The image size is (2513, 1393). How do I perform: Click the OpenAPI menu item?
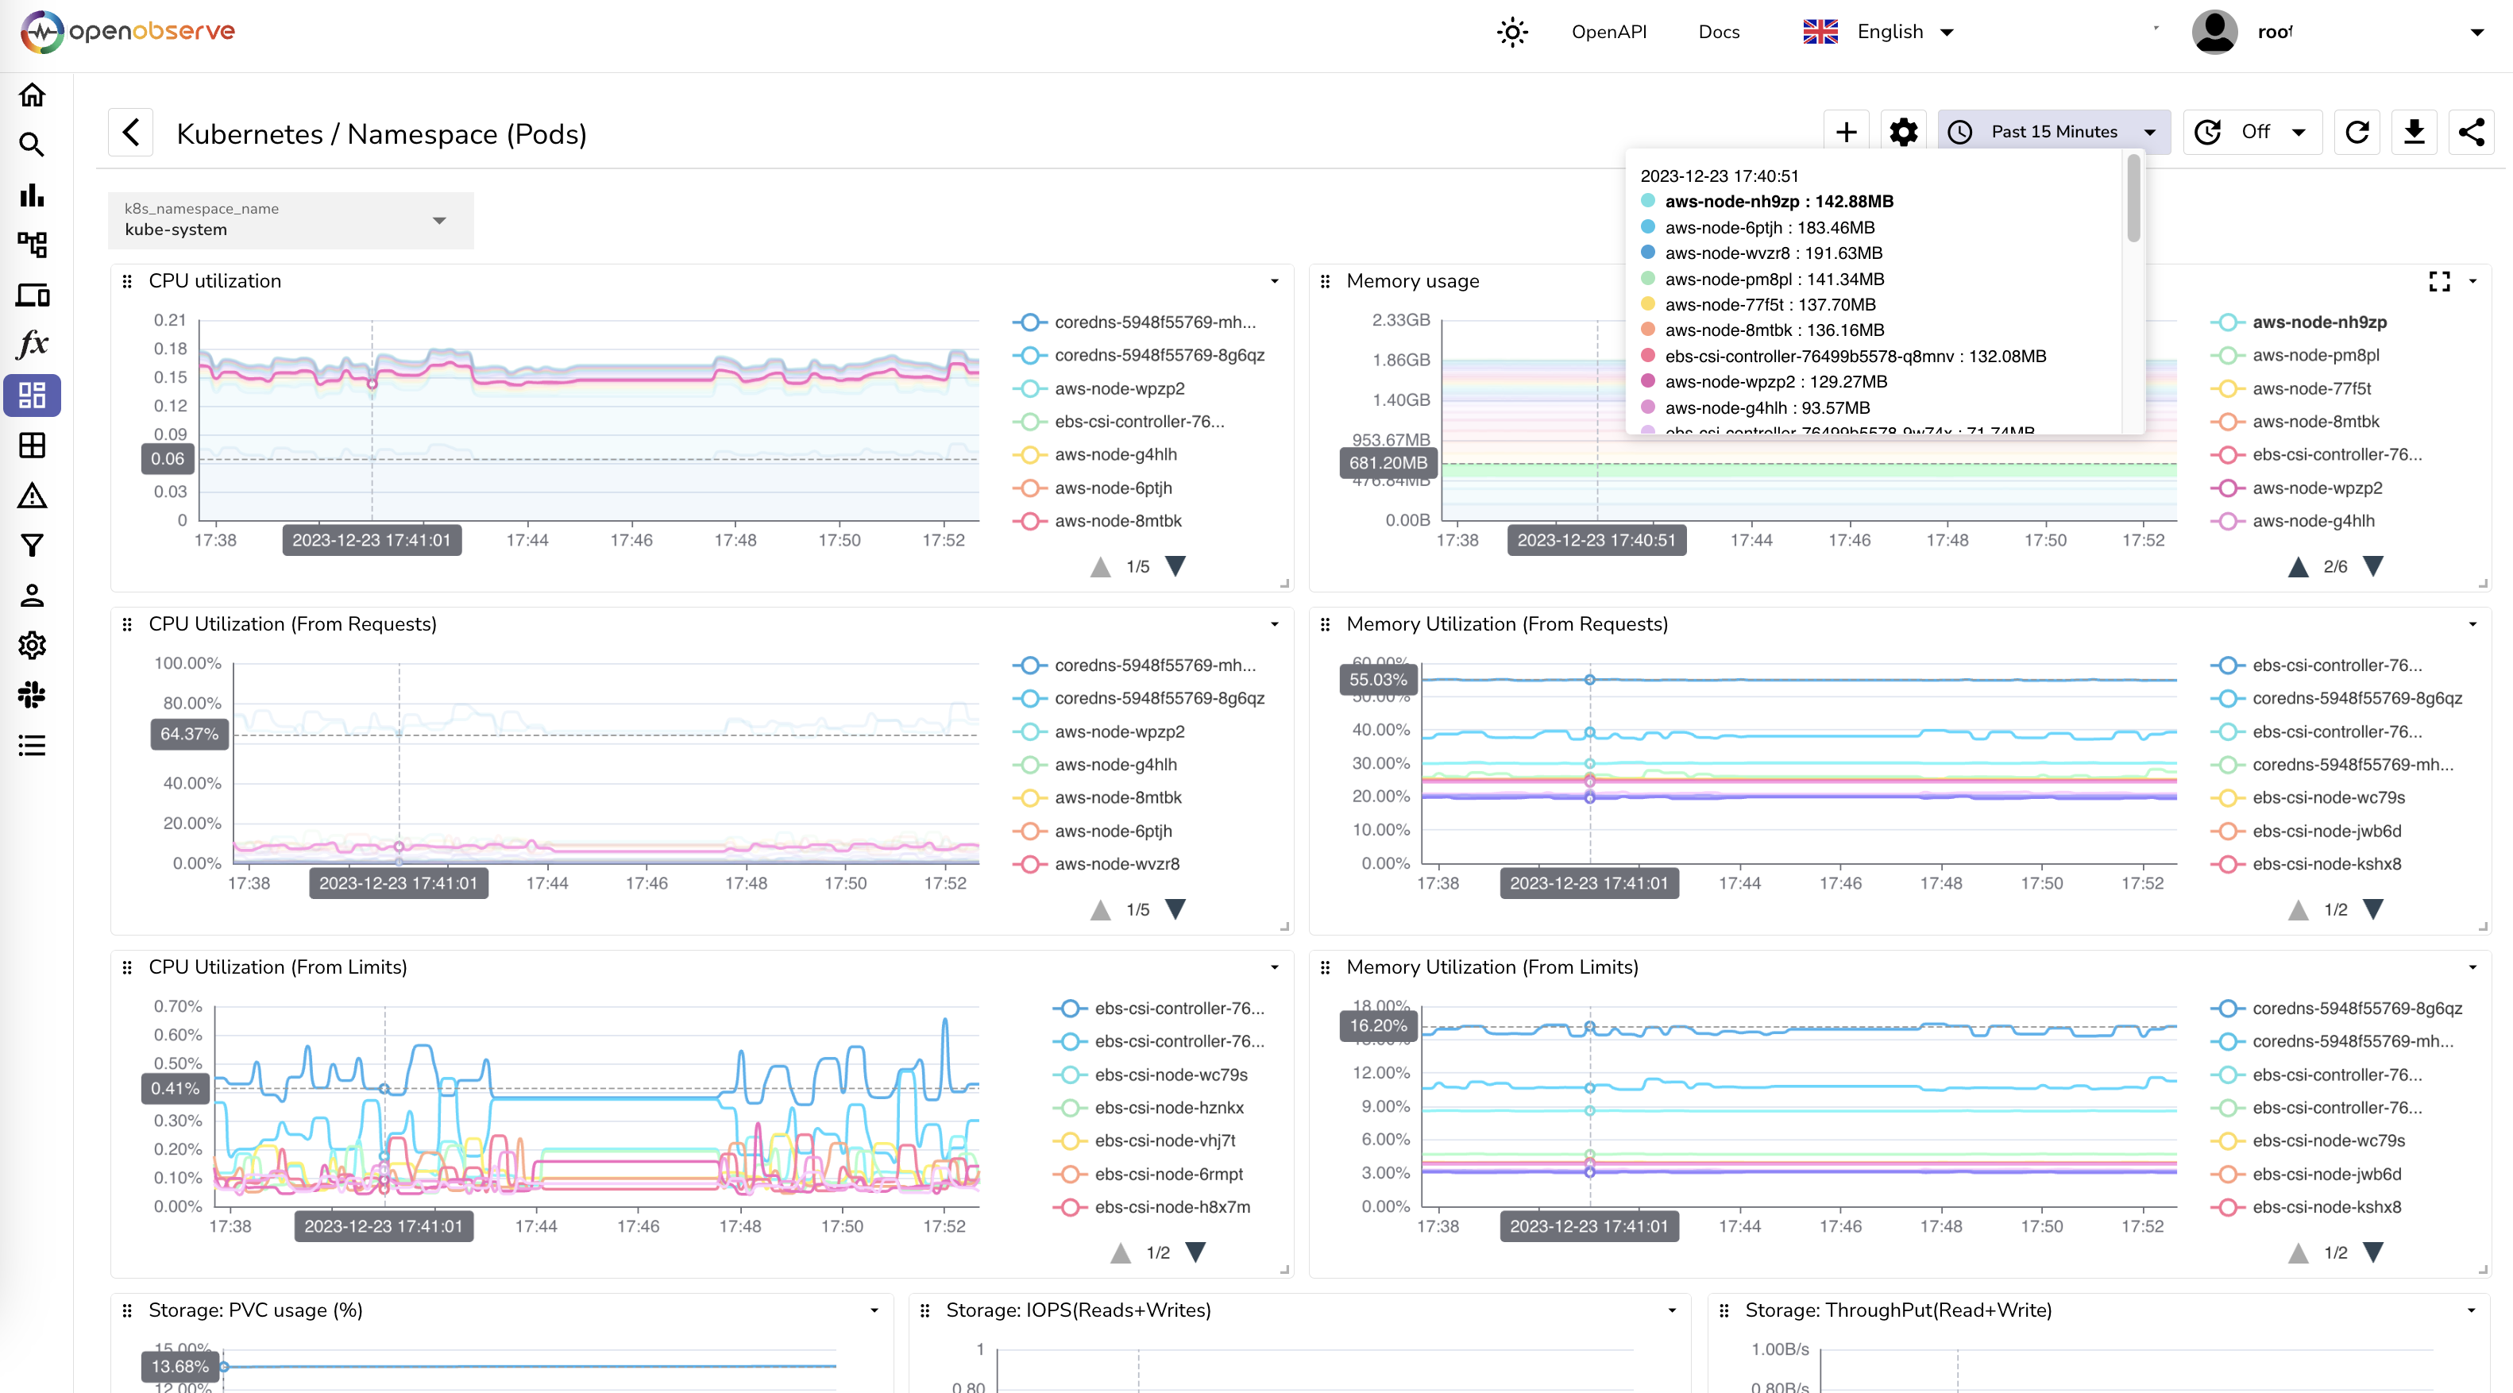[1608, 31]
